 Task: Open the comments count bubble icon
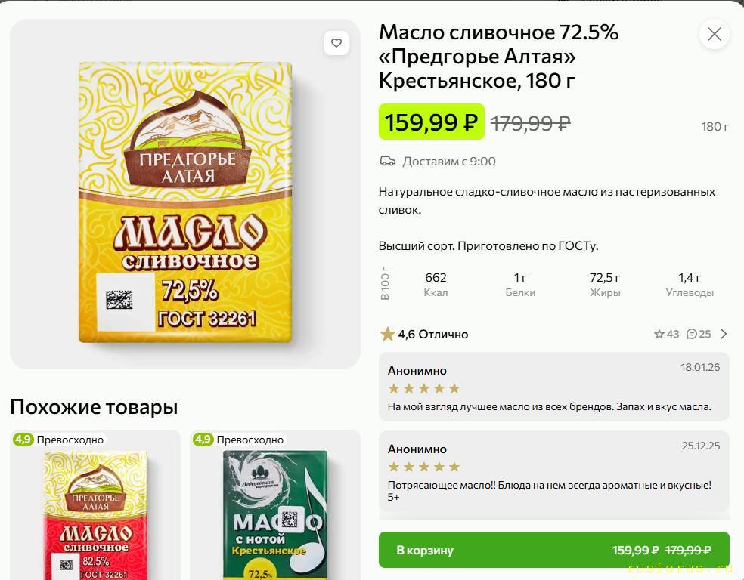(x=691, y=334)
